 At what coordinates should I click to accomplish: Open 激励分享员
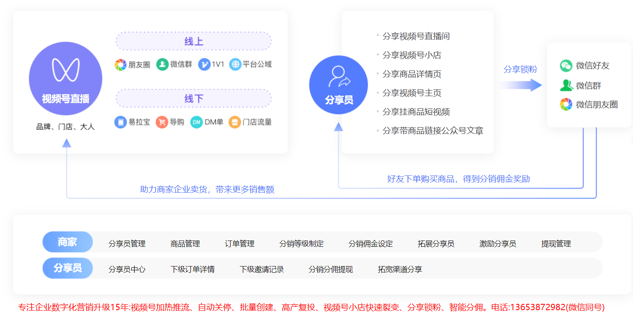pos(498,244)
